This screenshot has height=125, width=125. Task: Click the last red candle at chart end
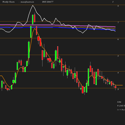click(115, 87)
